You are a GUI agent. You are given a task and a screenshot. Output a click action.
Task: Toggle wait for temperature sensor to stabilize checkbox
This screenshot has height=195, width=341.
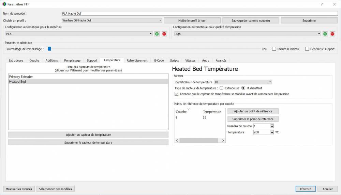(176, 94)
